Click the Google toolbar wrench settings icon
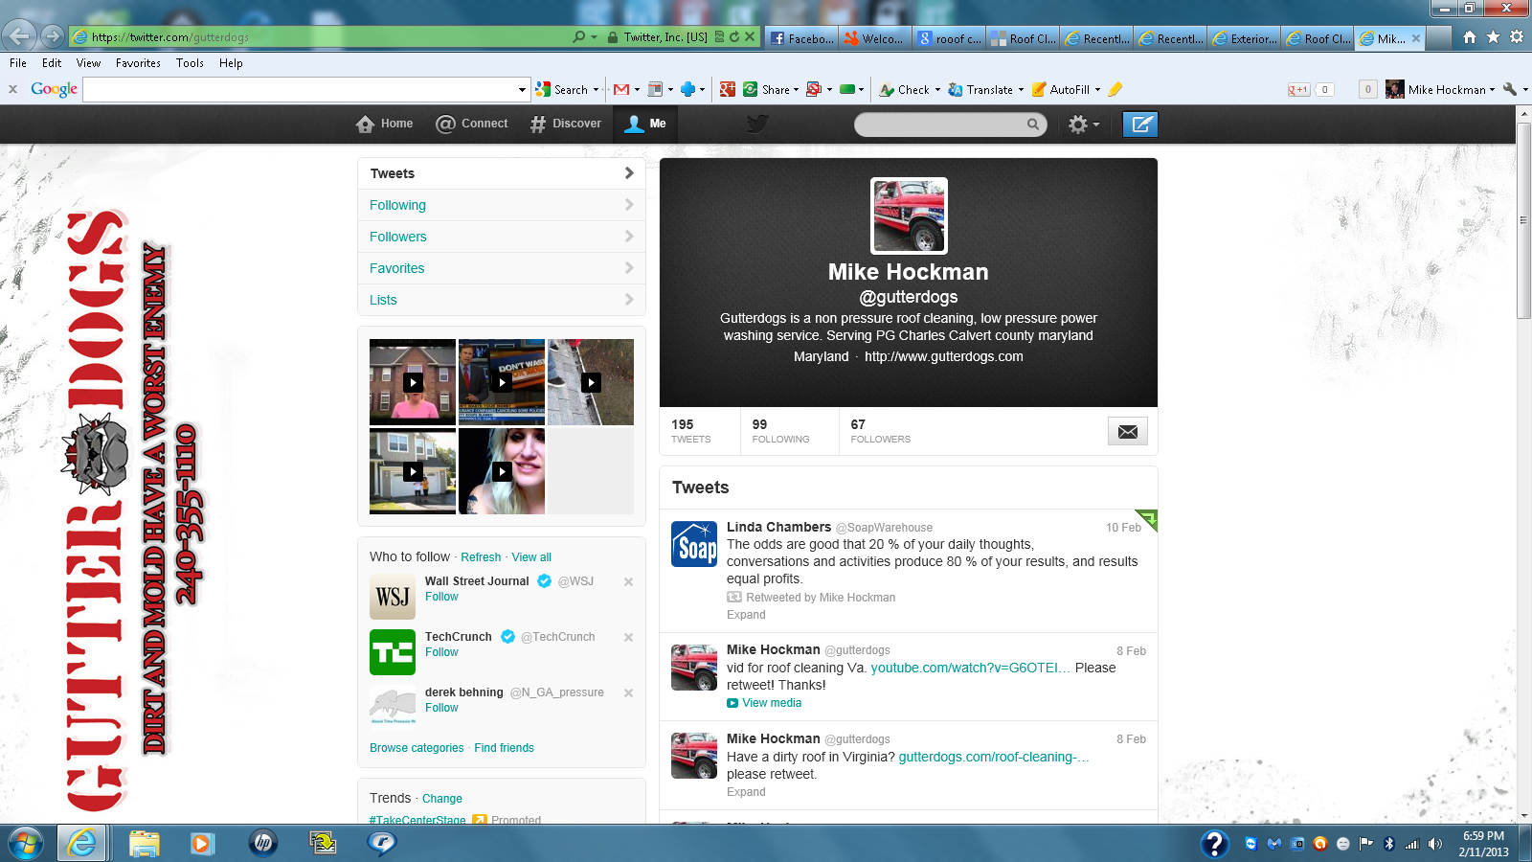The width and height of the screenshot is (1532, 862). point(1510,89)
